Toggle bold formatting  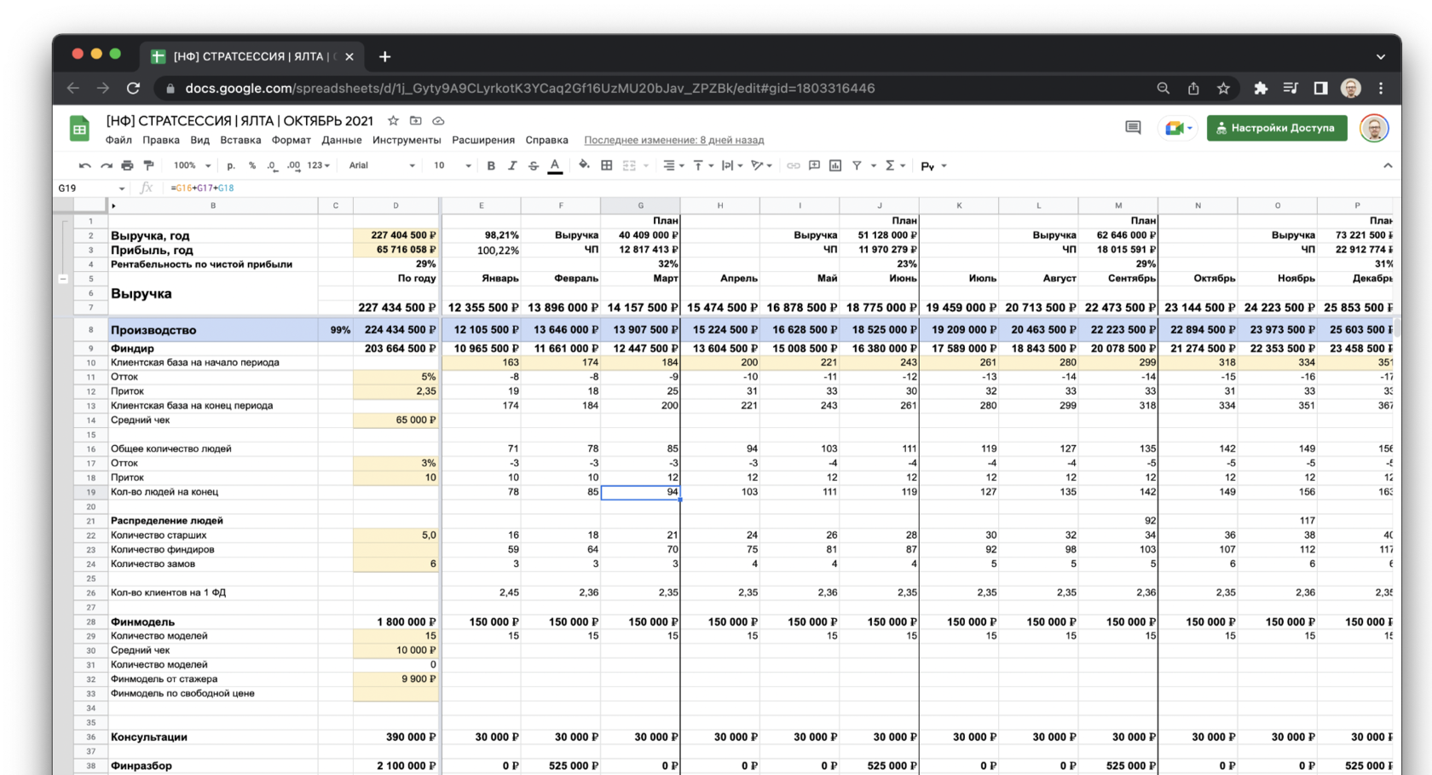point(491,165)
